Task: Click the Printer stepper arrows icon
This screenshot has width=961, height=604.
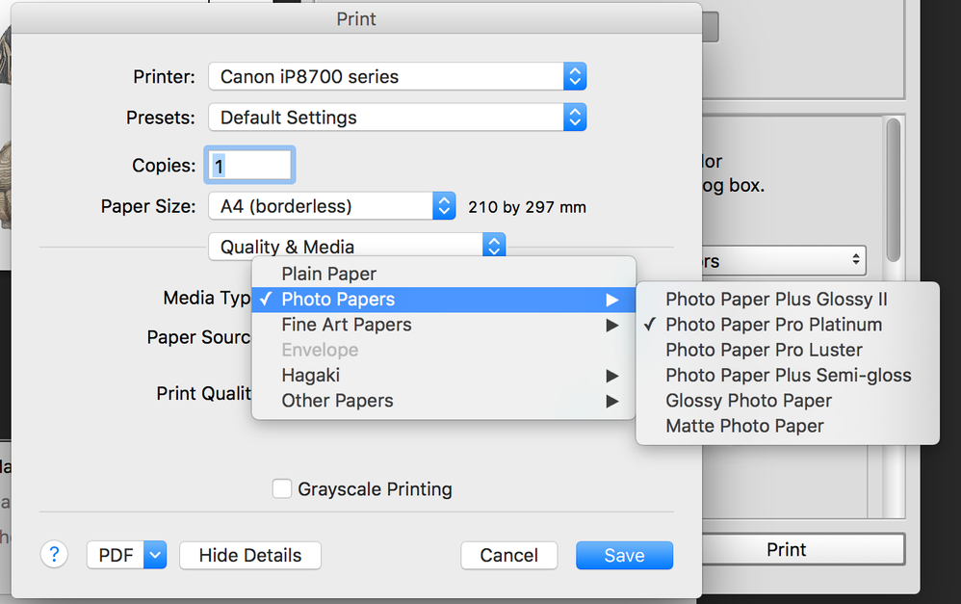Action: 574,75
